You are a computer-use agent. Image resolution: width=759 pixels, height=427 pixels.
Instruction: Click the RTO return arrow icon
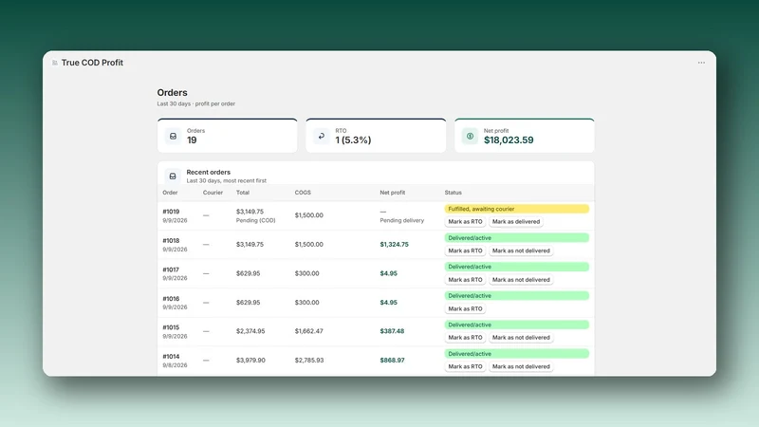tap(322, 136)
